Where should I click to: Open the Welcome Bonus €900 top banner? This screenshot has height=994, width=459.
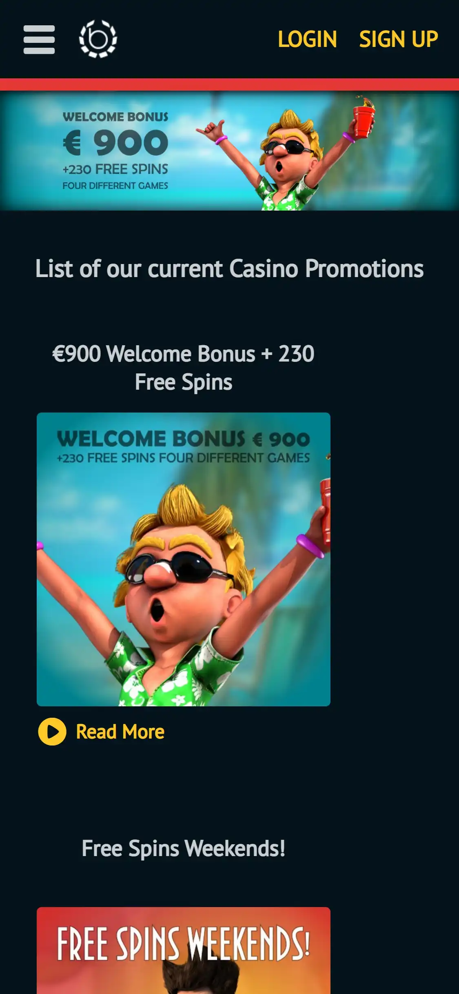click(x=229, y=151)
